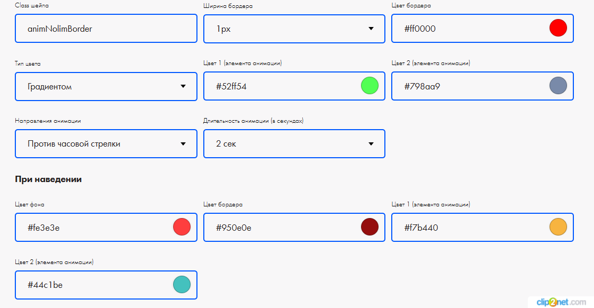594x308 pixels.
Task: Expand the Тип цвета dropdown set to Градиентом
Action: [x=106, y=86]
